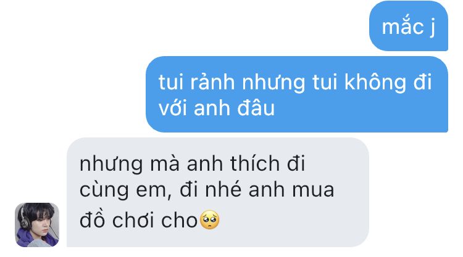Click the word 'rảnh' in blue bubble
Image resolution: width=463 pixels, height=257 pixels.
(212, 82)
